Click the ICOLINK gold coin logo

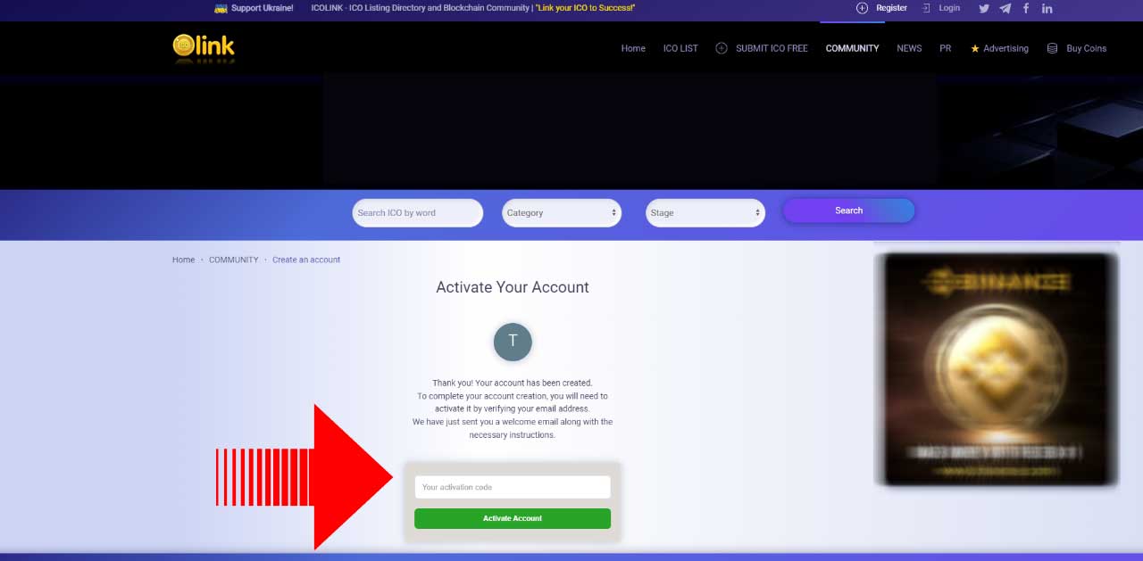[x=204, y=48]
